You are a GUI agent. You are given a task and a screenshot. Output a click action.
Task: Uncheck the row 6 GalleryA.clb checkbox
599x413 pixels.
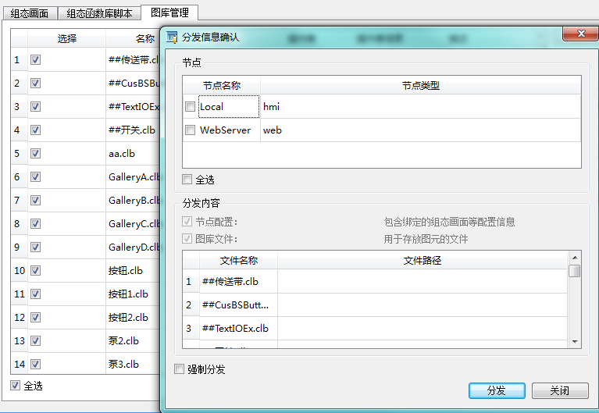(x=35, y=177)
